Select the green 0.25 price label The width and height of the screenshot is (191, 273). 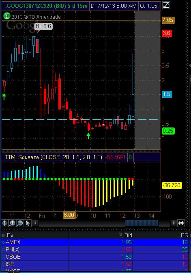coord(168,131)
